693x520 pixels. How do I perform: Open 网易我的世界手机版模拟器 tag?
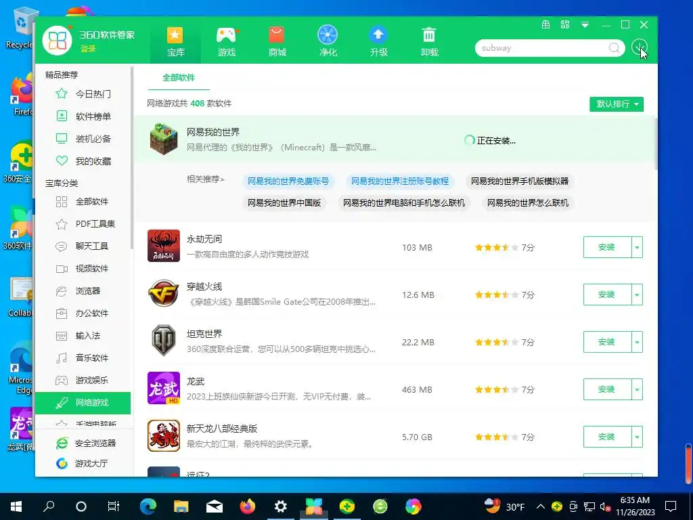[519, 181]
